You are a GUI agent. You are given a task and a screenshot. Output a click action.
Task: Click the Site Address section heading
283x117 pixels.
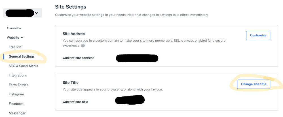(74, 34)
